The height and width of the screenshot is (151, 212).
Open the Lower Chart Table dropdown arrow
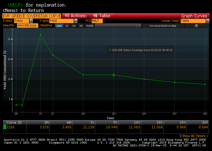tap(208, 21)
